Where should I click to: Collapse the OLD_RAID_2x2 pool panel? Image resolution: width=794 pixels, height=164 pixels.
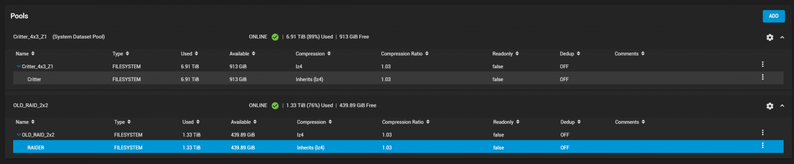[x=782, y=106]
